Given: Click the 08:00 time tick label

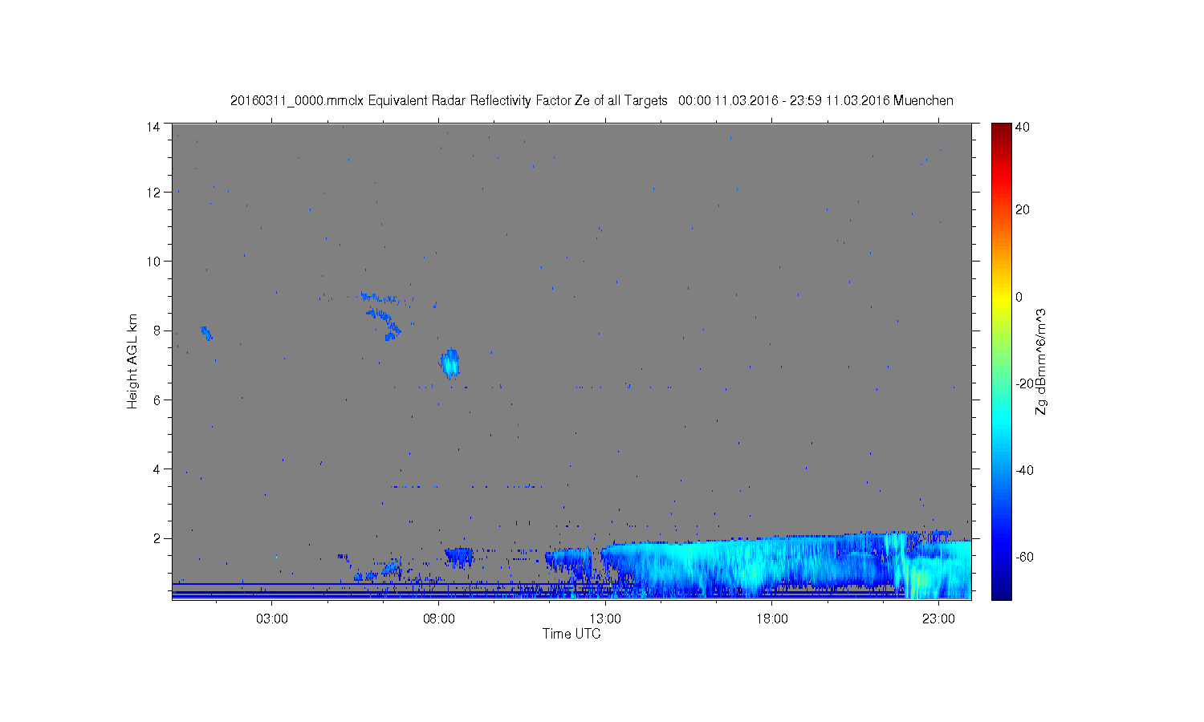Looking at the screenshot, I should [438, 619].
